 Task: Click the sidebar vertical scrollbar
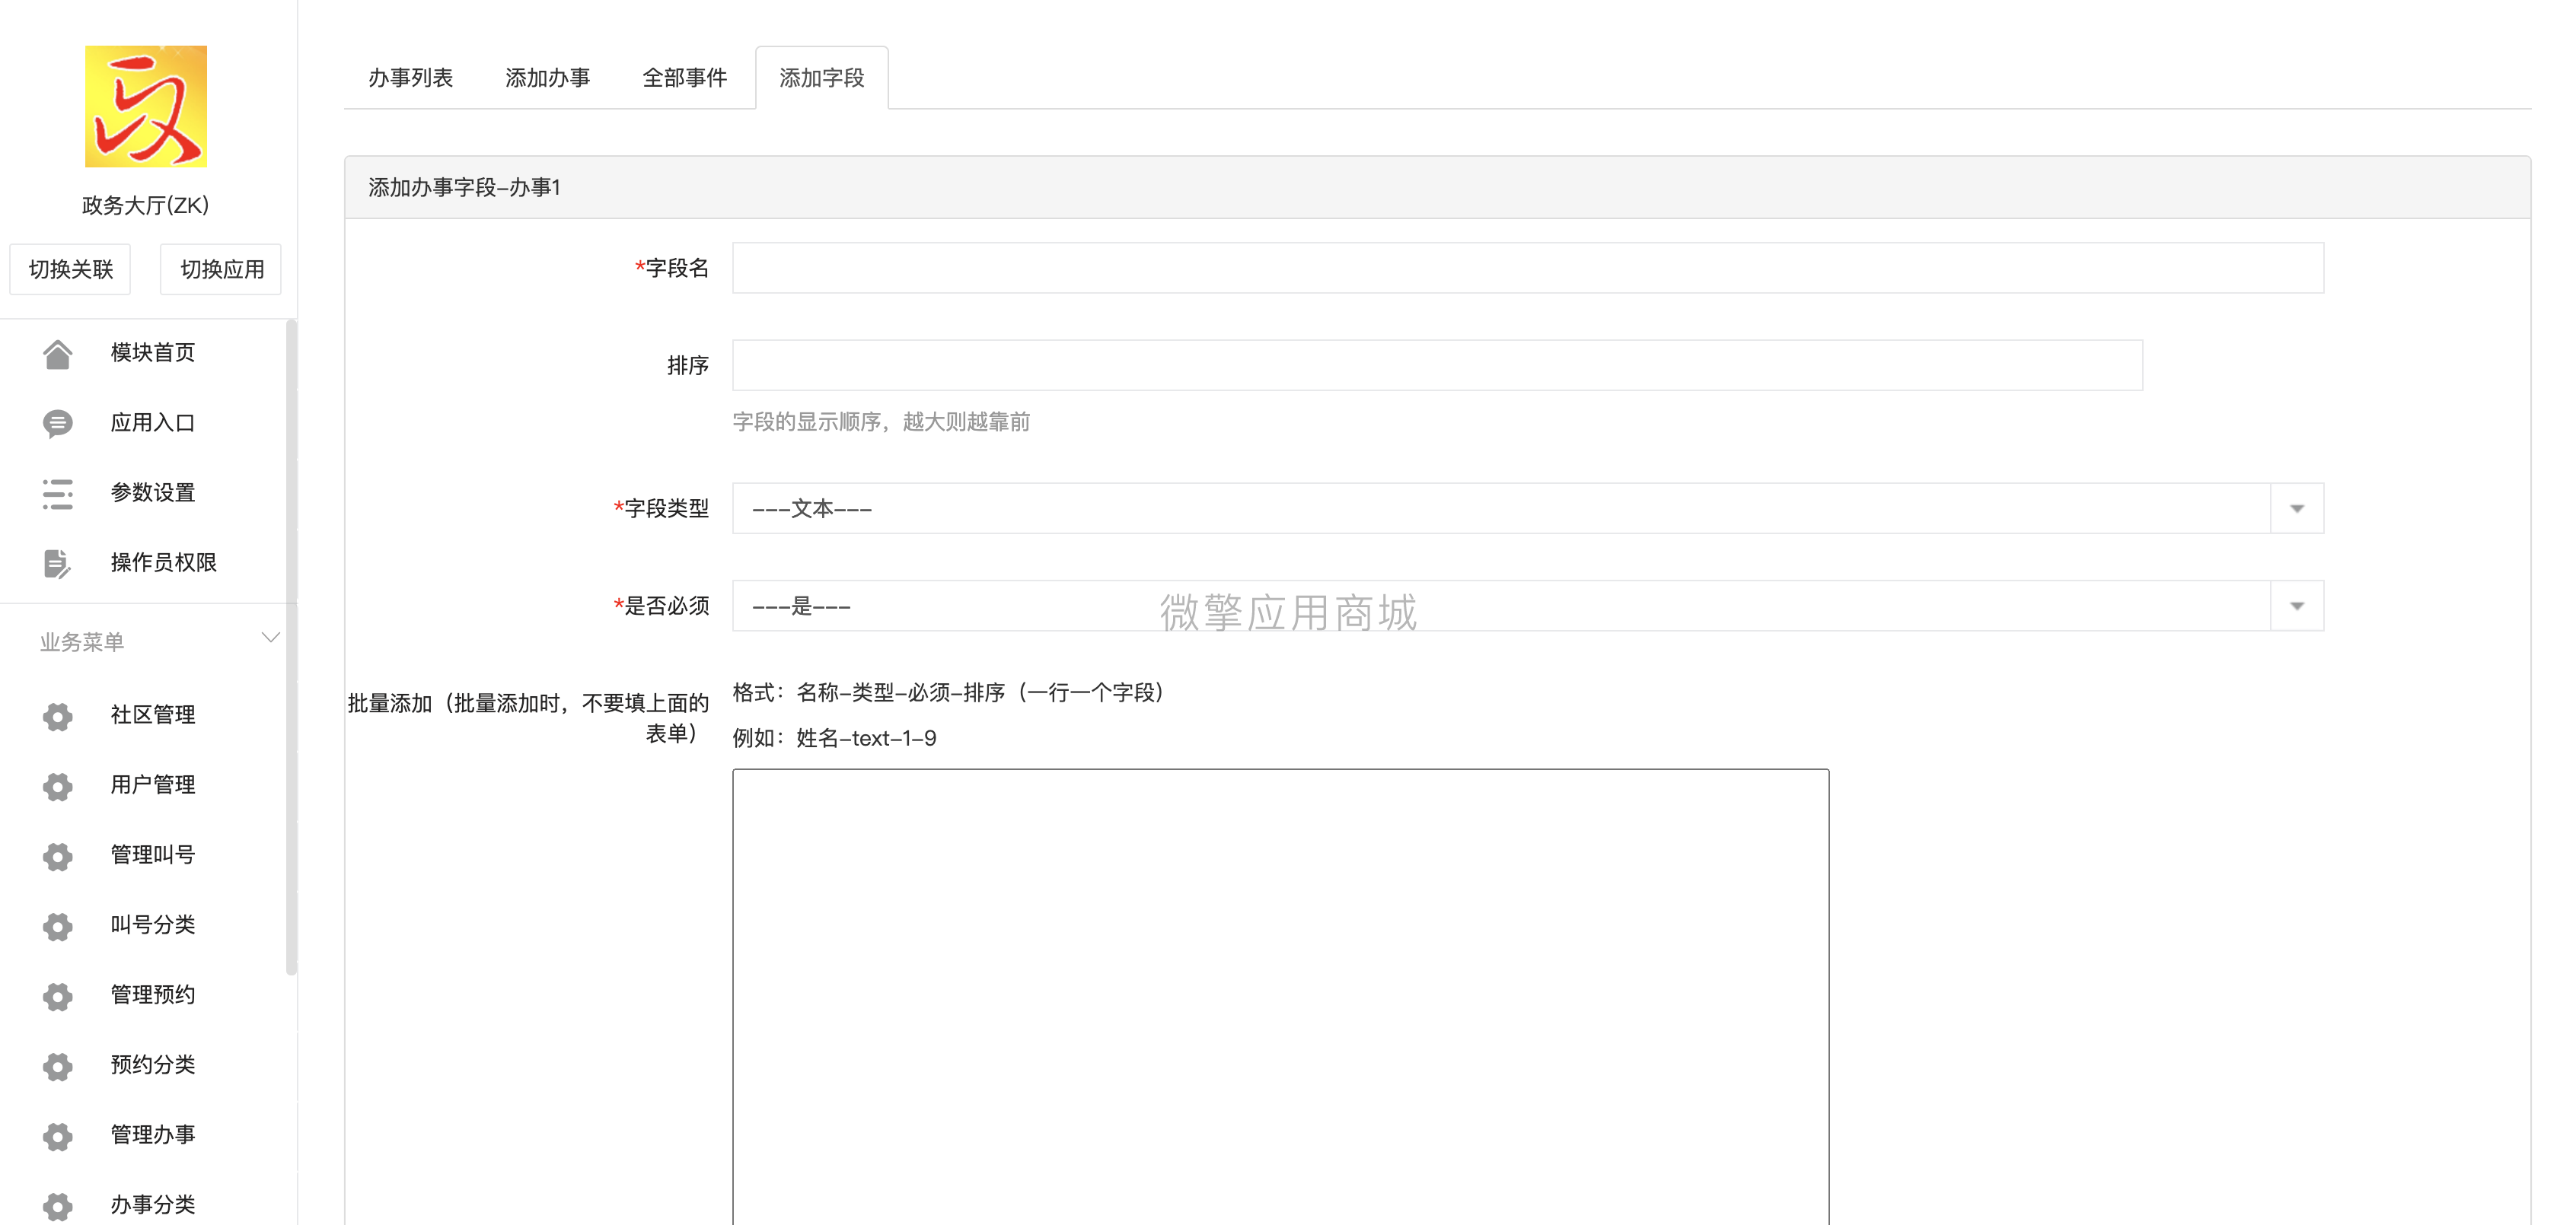pos(291,647)
